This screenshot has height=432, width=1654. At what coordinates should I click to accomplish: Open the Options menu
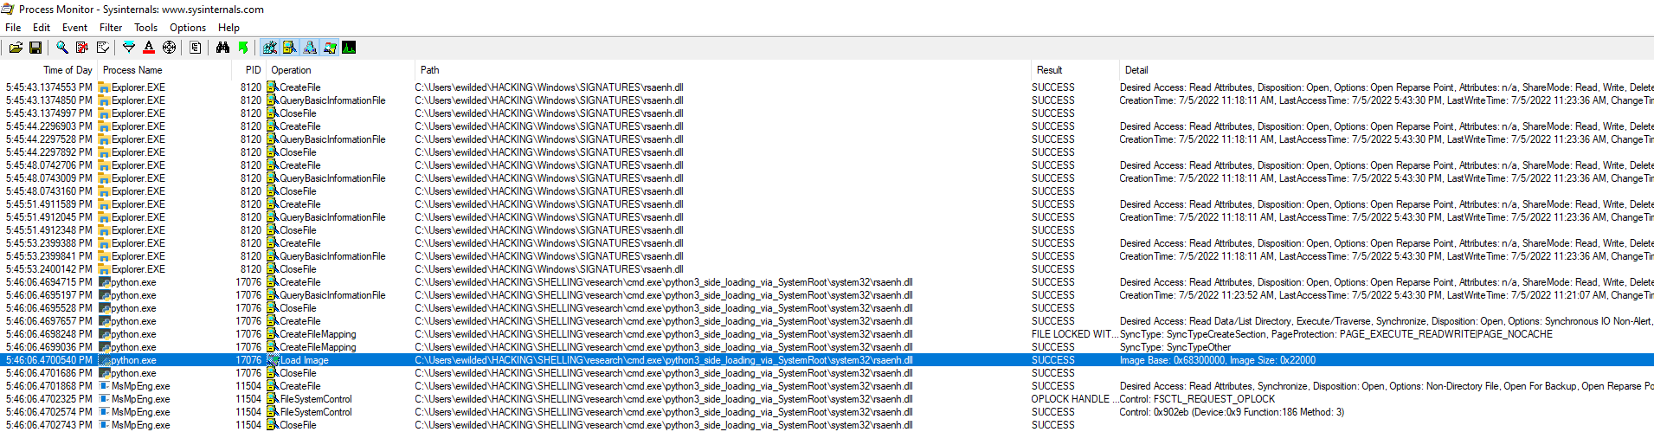188,28
